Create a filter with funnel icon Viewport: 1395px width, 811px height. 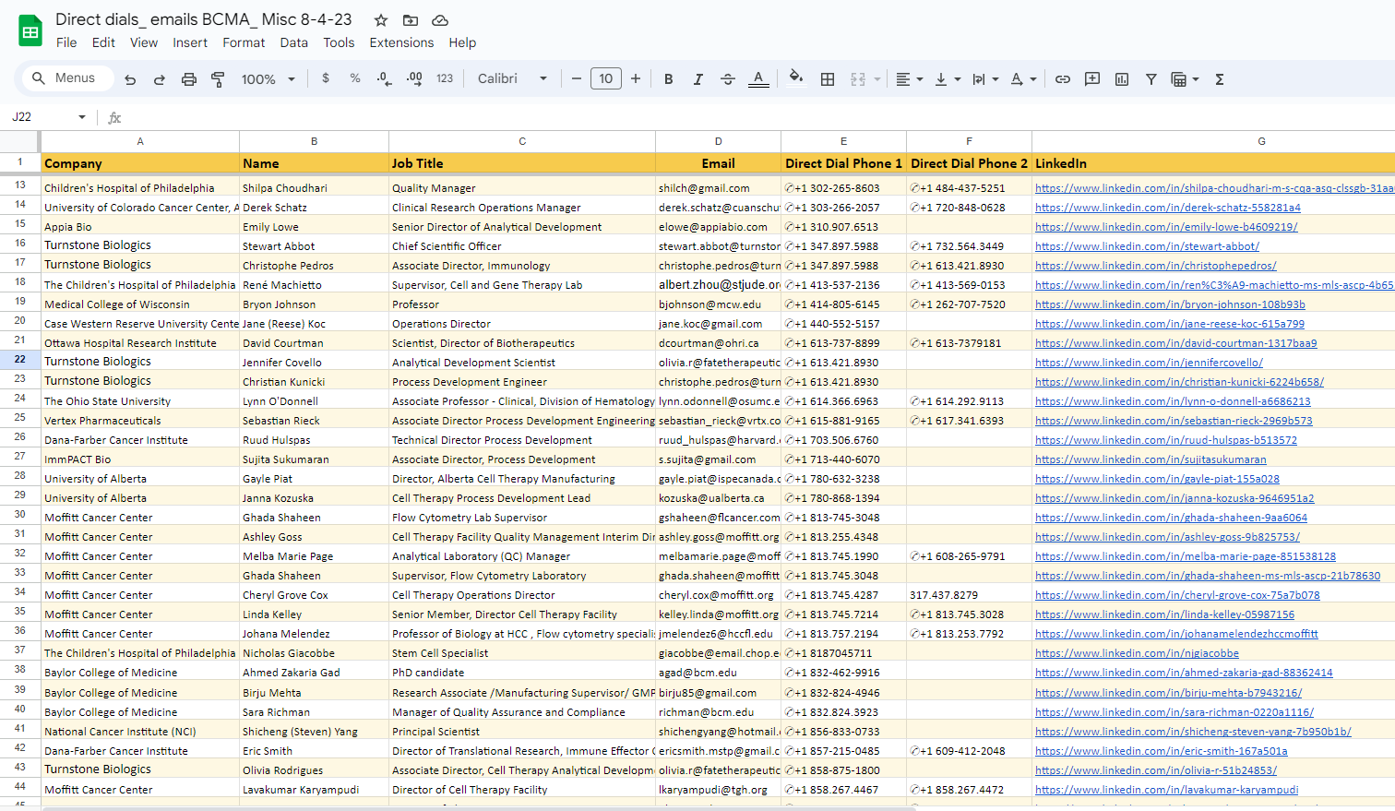click(1151, 79)
